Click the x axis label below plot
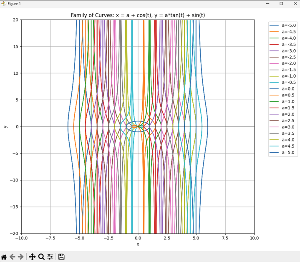Image resolution: width=300 pixels, height=262 pixels. pyautogui.click(x=138, y=244)
